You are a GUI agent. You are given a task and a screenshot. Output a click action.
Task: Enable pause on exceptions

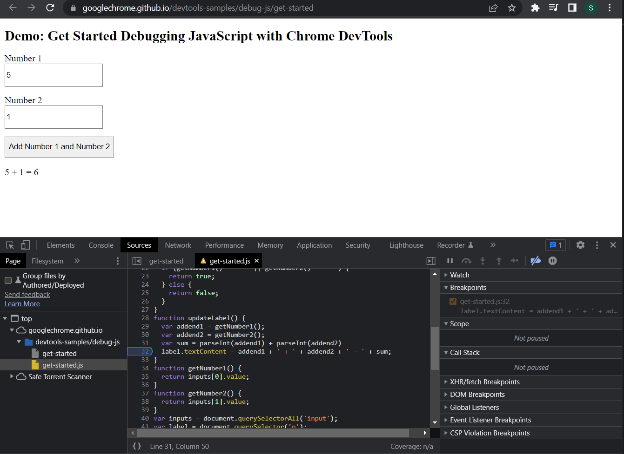pos(552,261)
